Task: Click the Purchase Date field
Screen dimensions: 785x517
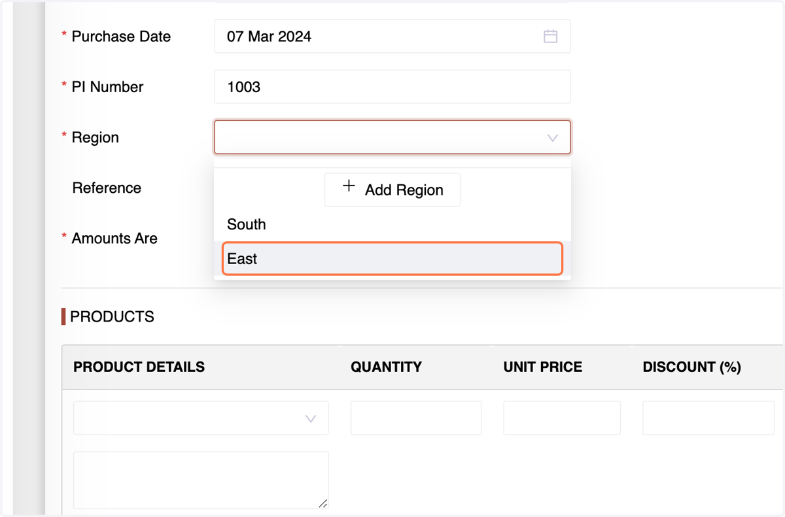Action: [x=392, y=37]
